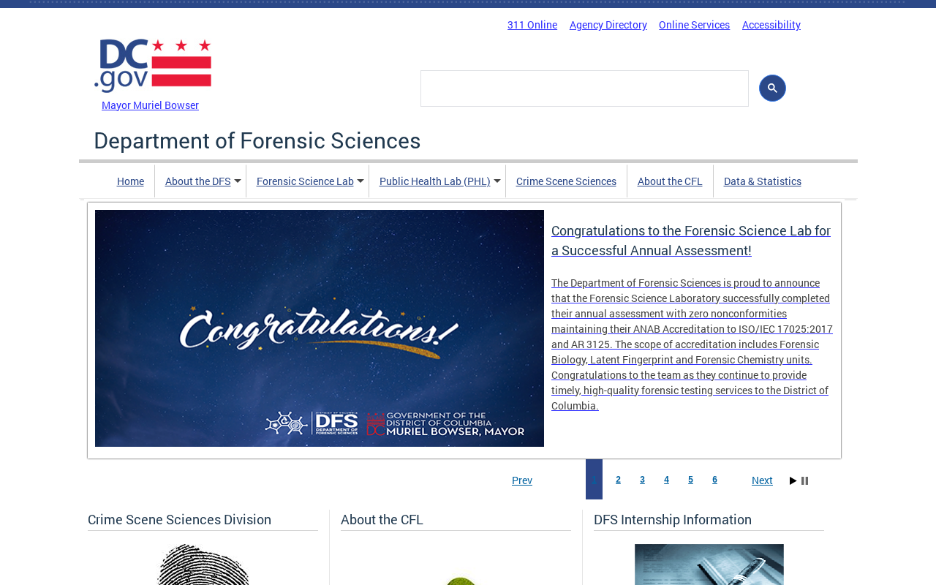The height and width of the screenshot is (585, 936).
Task: Expand the About the DFS submenu arrow
Action: [238, 181]
